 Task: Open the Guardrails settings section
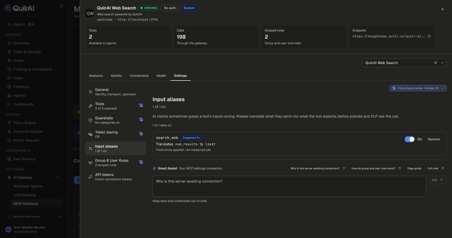tap(116, 120)
